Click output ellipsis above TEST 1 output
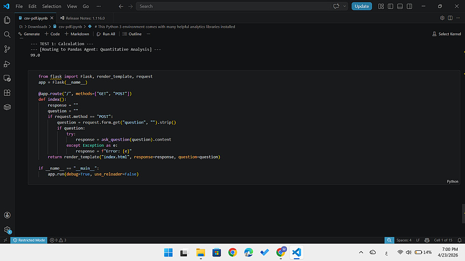 [x=21, y=38]
